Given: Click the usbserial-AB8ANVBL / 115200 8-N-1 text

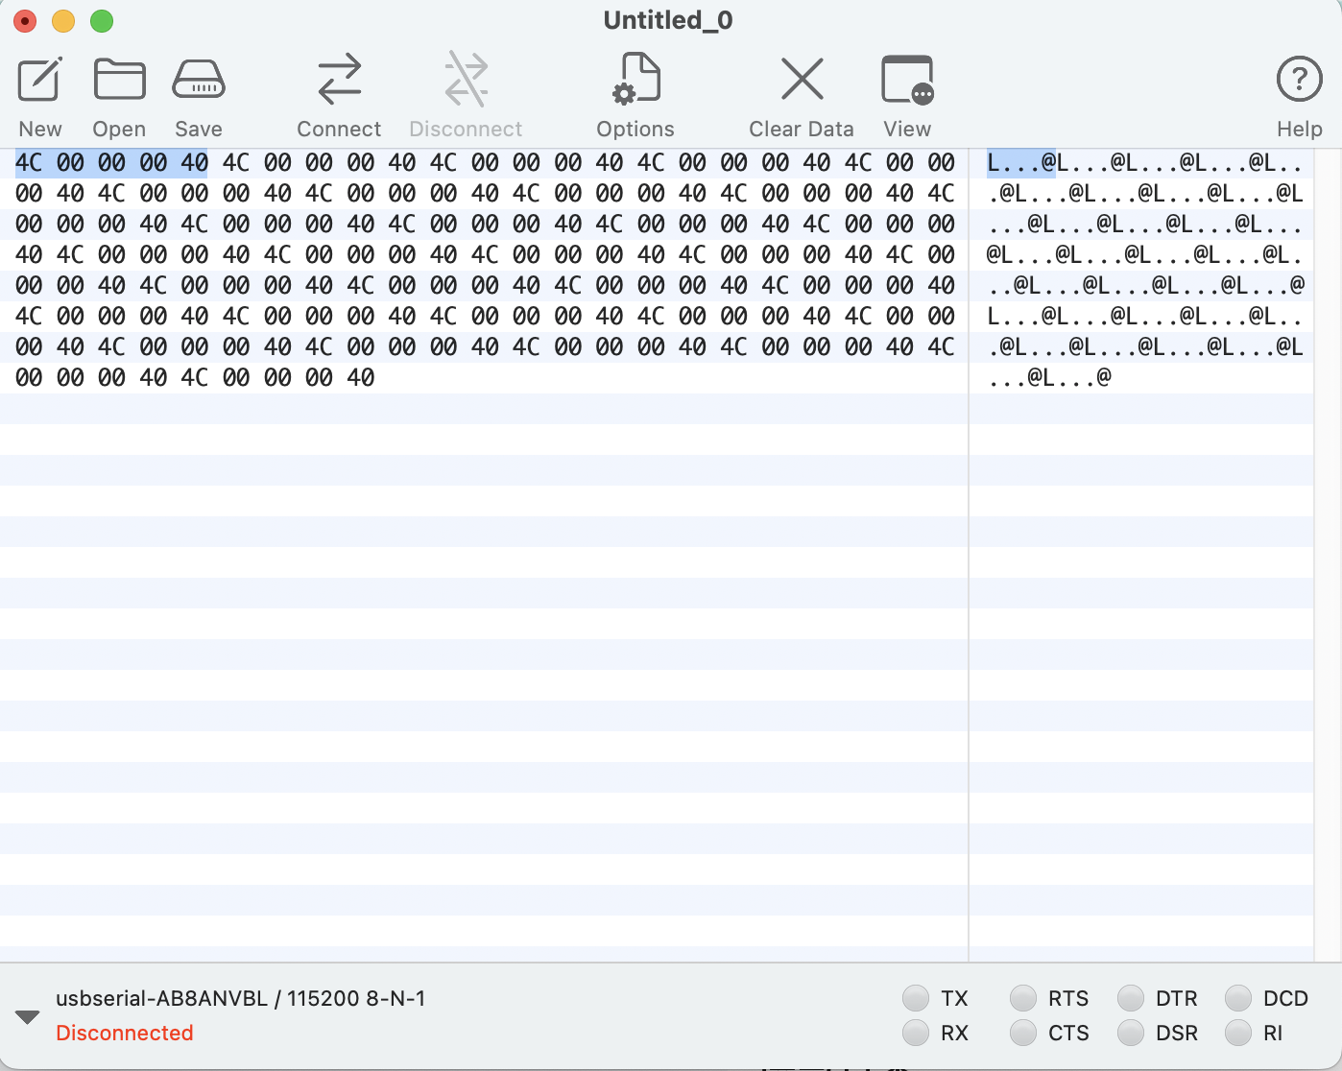Looking at the screenshot, I should pyautogui.click(x=241, y=998).
